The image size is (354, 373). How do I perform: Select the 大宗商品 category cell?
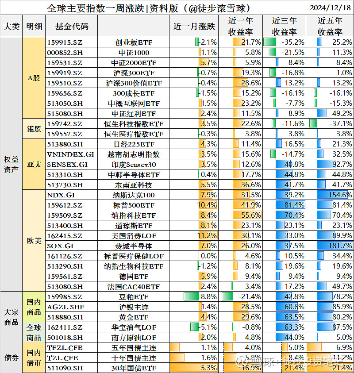tap(11, 317)
